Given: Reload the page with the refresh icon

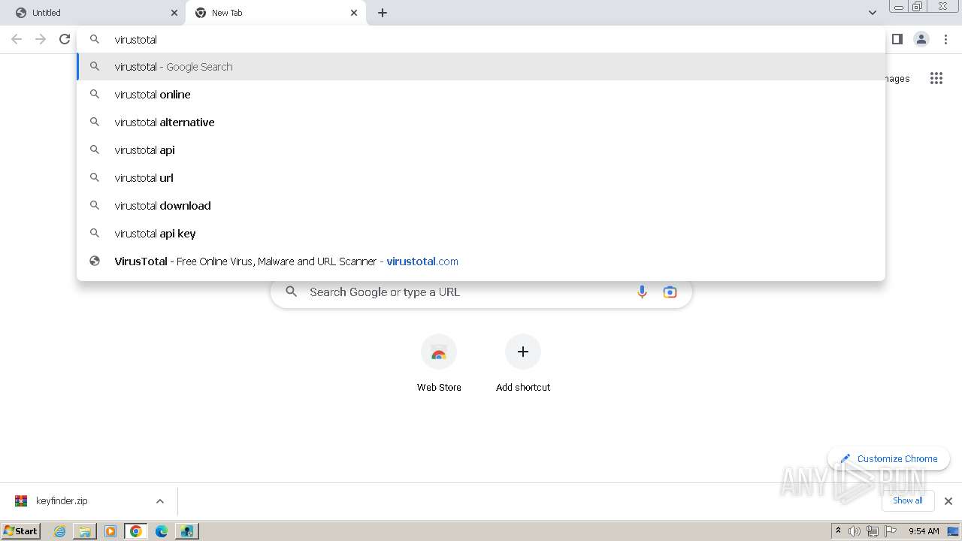Looking at the screenshot, I should coord(65,39).
